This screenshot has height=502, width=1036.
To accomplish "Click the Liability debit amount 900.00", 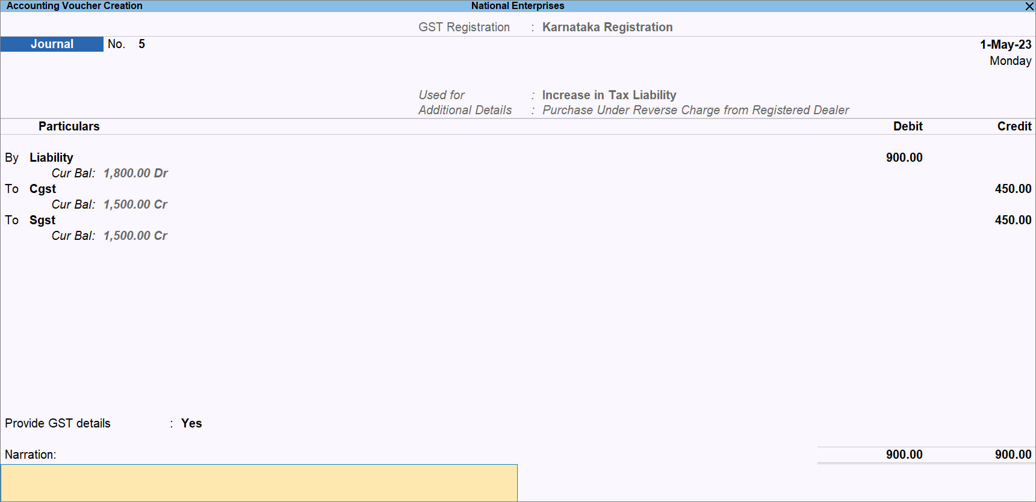I will 904,158.
